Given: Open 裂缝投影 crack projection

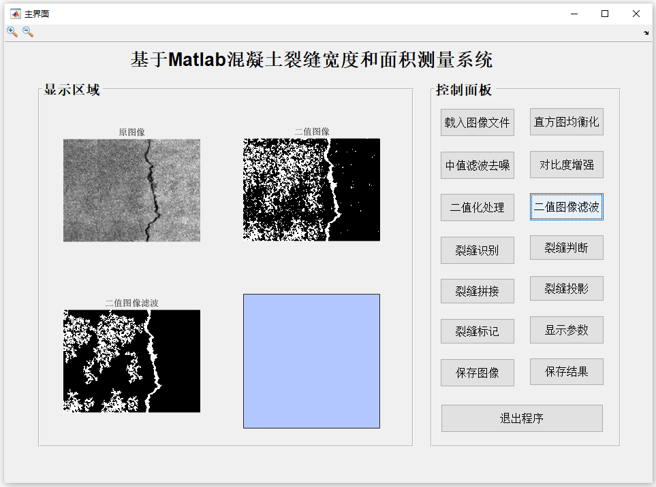Looking at the screenshot, I should (567, 288).
